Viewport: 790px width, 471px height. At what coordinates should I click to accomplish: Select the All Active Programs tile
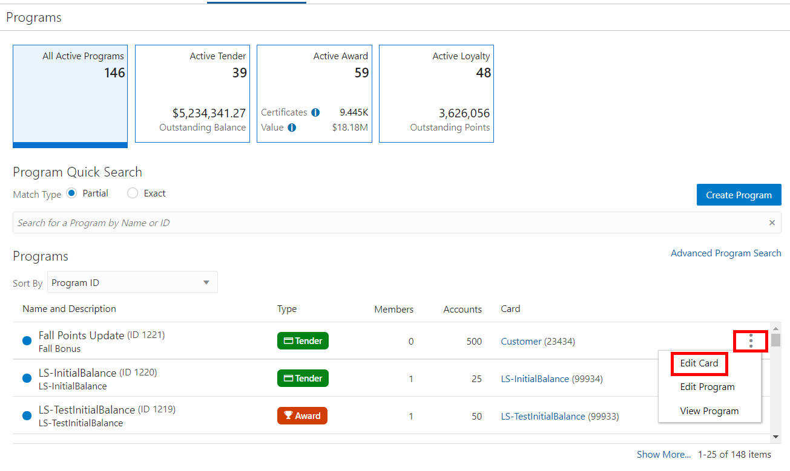(x=70, y=96)
